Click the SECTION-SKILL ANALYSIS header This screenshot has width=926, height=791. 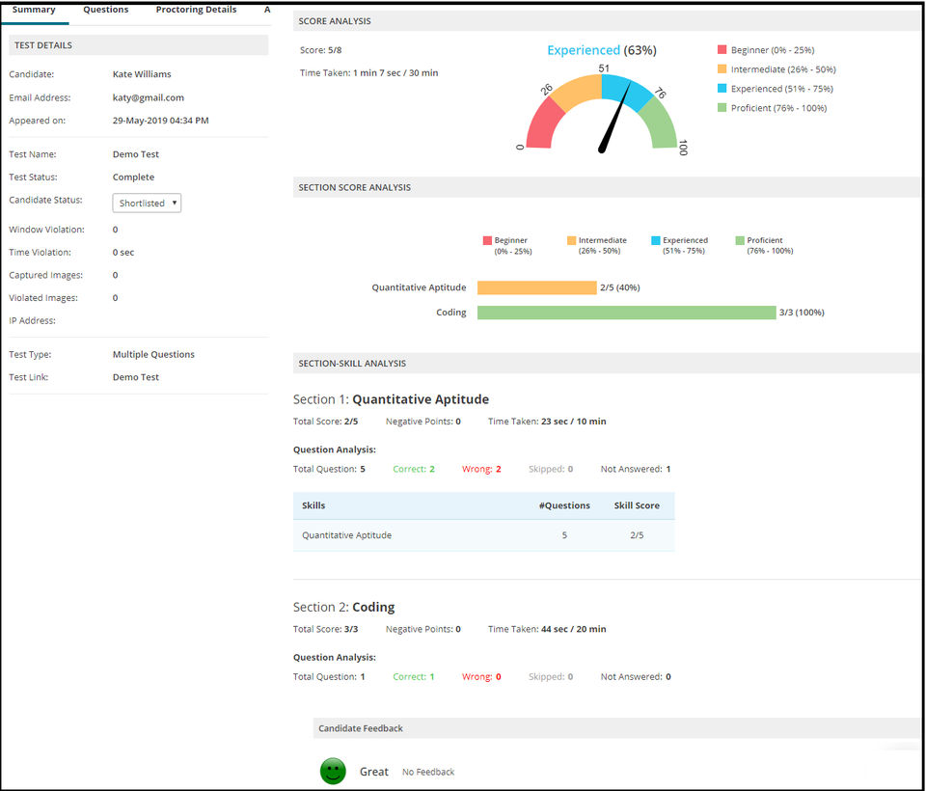pos(607,364)
